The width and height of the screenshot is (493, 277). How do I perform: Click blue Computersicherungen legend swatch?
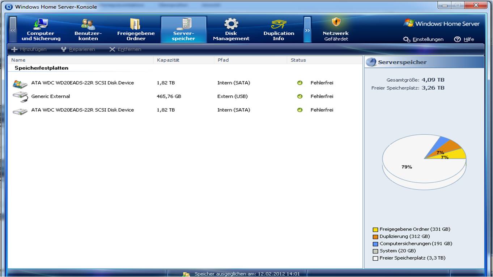pyautogui.click(x=375, y=244)
